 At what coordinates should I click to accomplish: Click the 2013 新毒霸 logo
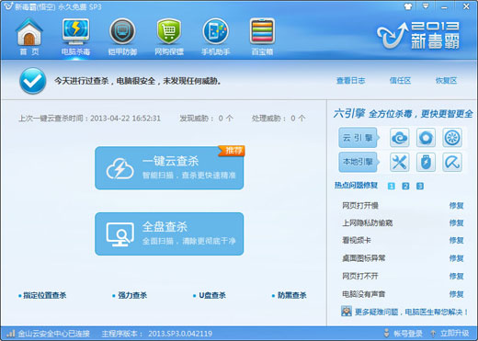pos(418,35)
